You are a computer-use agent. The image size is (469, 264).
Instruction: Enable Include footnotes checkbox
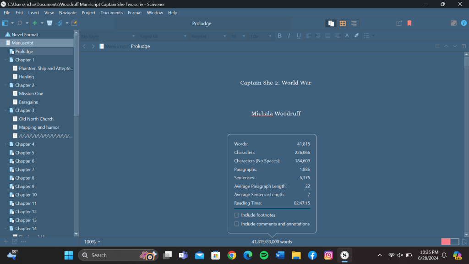pos(237,215)
